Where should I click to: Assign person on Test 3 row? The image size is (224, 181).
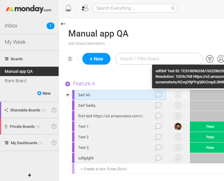point(178,148)
